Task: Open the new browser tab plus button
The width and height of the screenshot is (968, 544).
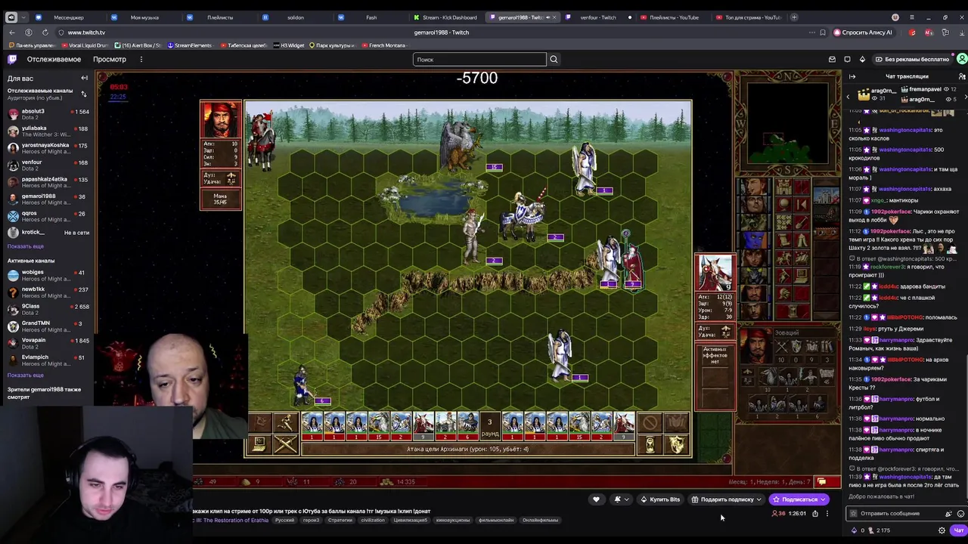Action: pyautogui.click(x=794, y=17)
